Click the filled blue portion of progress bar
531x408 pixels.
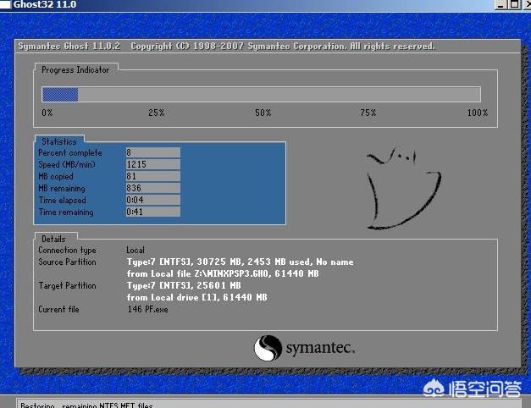(x=60, y=94)
